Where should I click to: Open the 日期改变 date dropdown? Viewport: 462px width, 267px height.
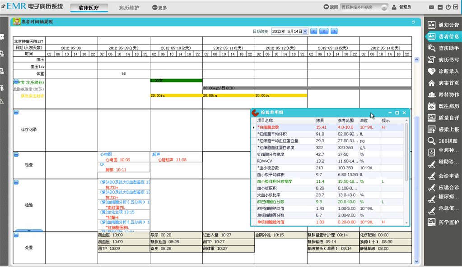click(305, 32)
